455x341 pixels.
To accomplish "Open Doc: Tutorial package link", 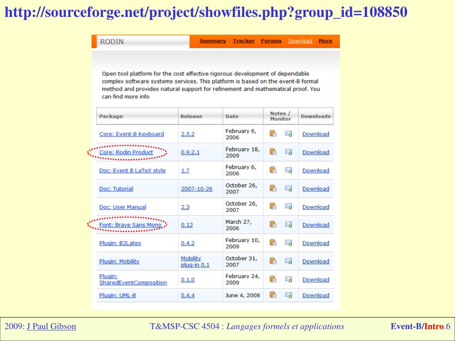I will pos(116,189).
